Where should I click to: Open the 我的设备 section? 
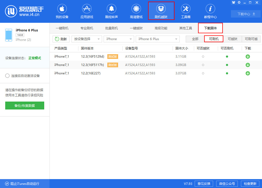(62, 11)
